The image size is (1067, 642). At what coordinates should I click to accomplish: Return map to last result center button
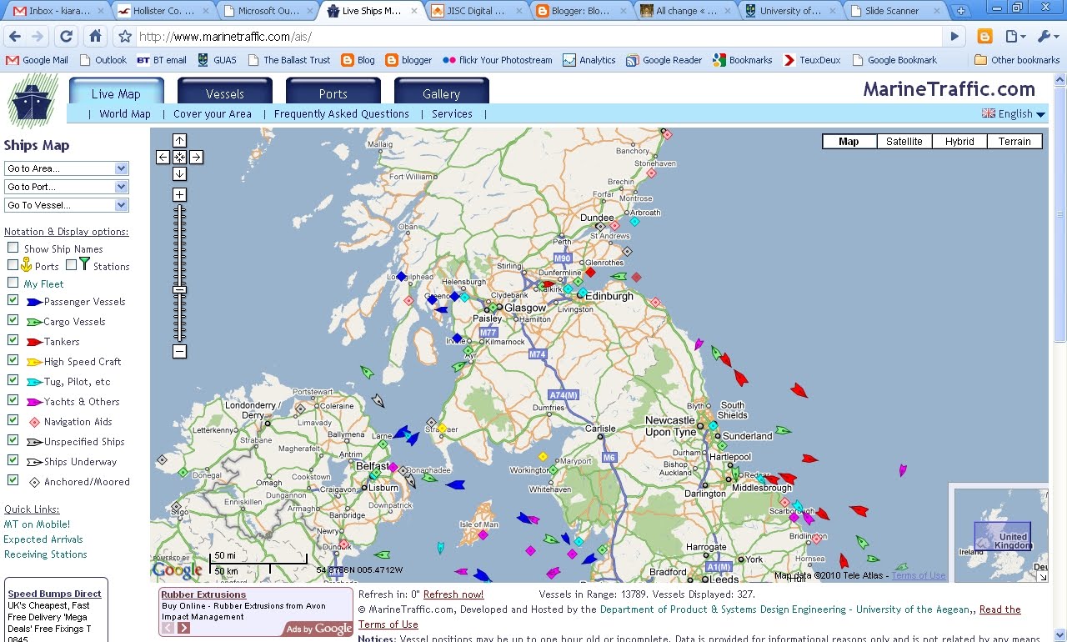[x=179, y=157]
